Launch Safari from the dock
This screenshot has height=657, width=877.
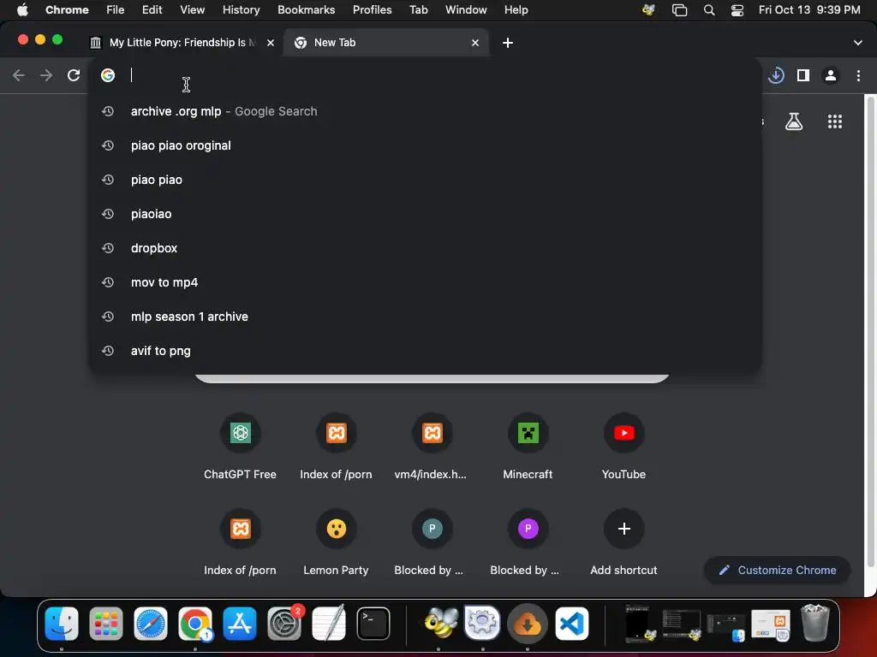[151, 624]
